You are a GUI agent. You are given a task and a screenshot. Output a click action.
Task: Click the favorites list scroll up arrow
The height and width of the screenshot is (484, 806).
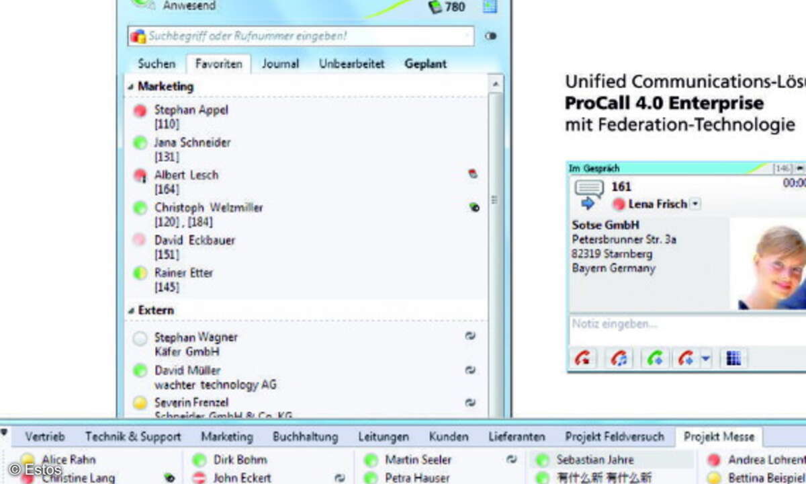click(x=496, y=84)
